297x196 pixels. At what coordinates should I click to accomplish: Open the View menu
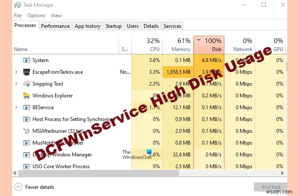point(56,16)
